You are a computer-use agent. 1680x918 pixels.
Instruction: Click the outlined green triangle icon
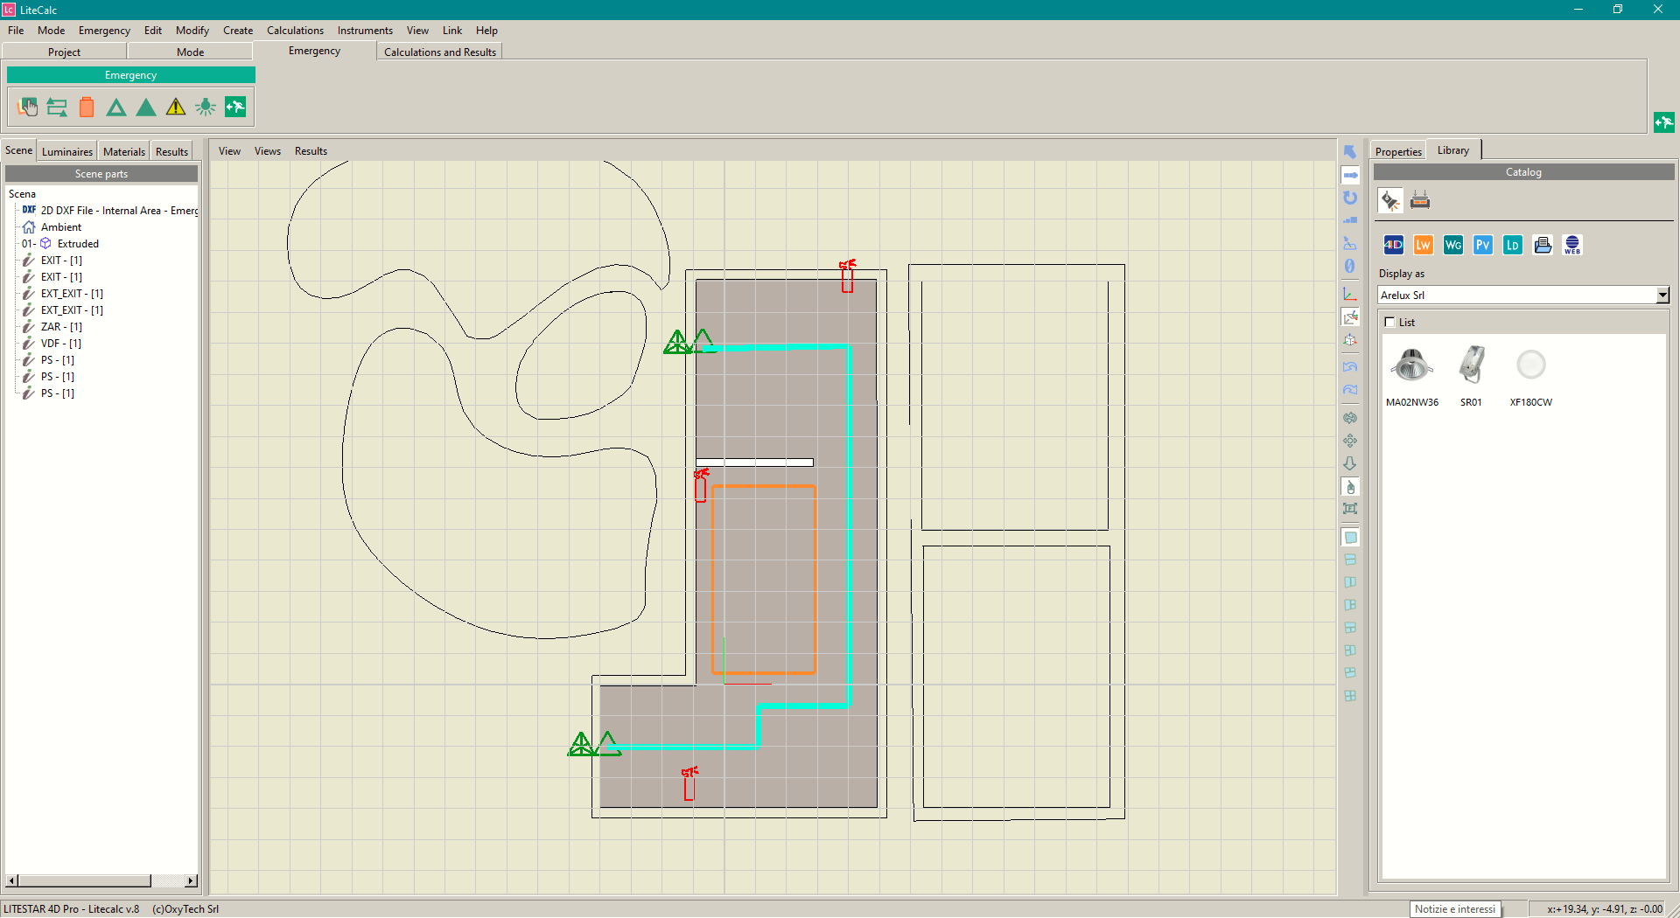click(x=116, y=108)
